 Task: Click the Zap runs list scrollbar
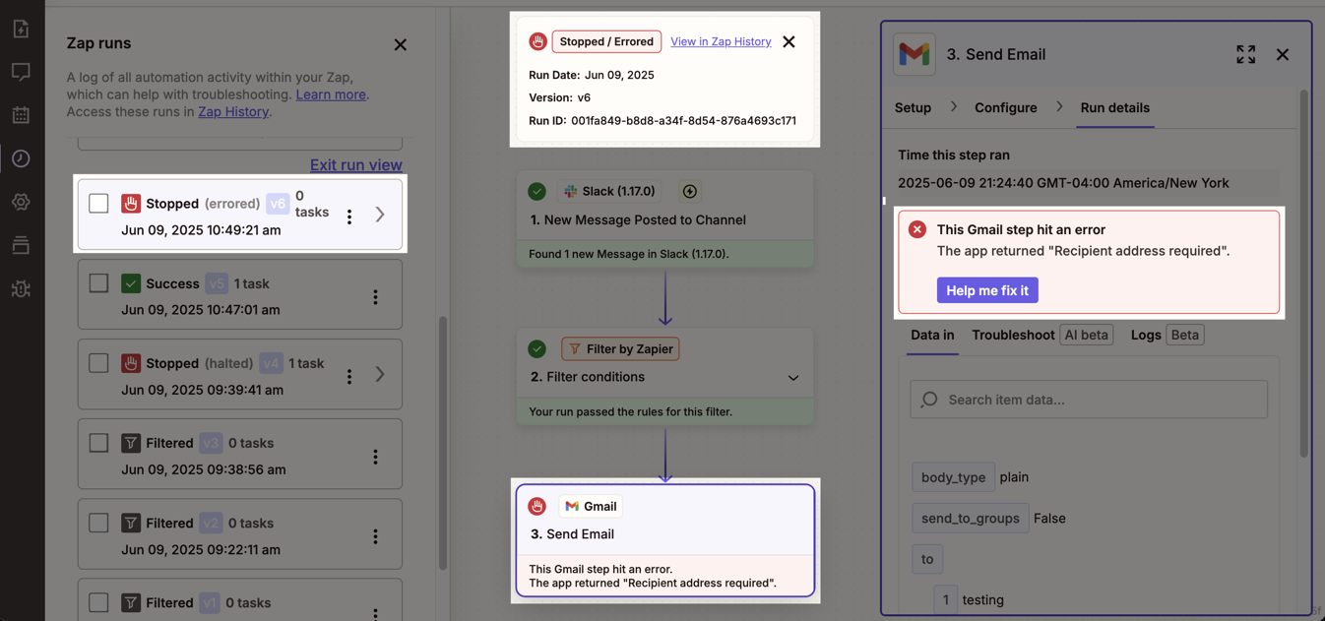pyautogui.click(x=443, y=443)
